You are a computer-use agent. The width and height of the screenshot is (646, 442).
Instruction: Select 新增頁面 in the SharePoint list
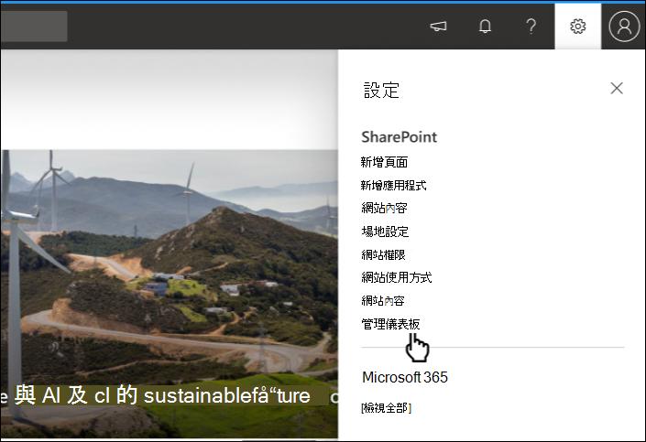pos(384,162)
